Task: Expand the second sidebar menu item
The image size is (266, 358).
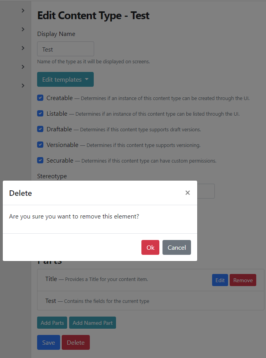Action: (22, 29)
